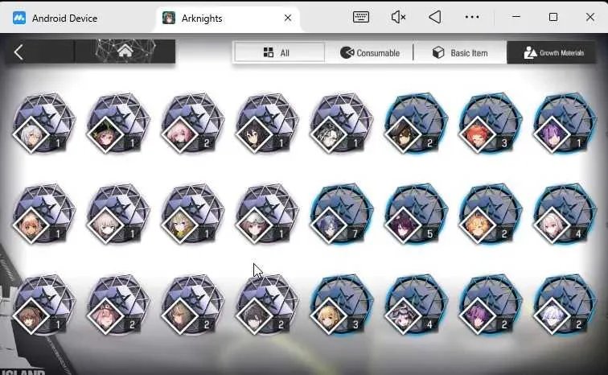Select top-row black-haired operator token, count 1
Screen dimensions: 608x375
(x=267, y=123)
